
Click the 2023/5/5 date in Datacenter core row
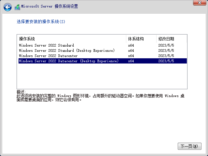pyautogui.click(x=166, y=56)
